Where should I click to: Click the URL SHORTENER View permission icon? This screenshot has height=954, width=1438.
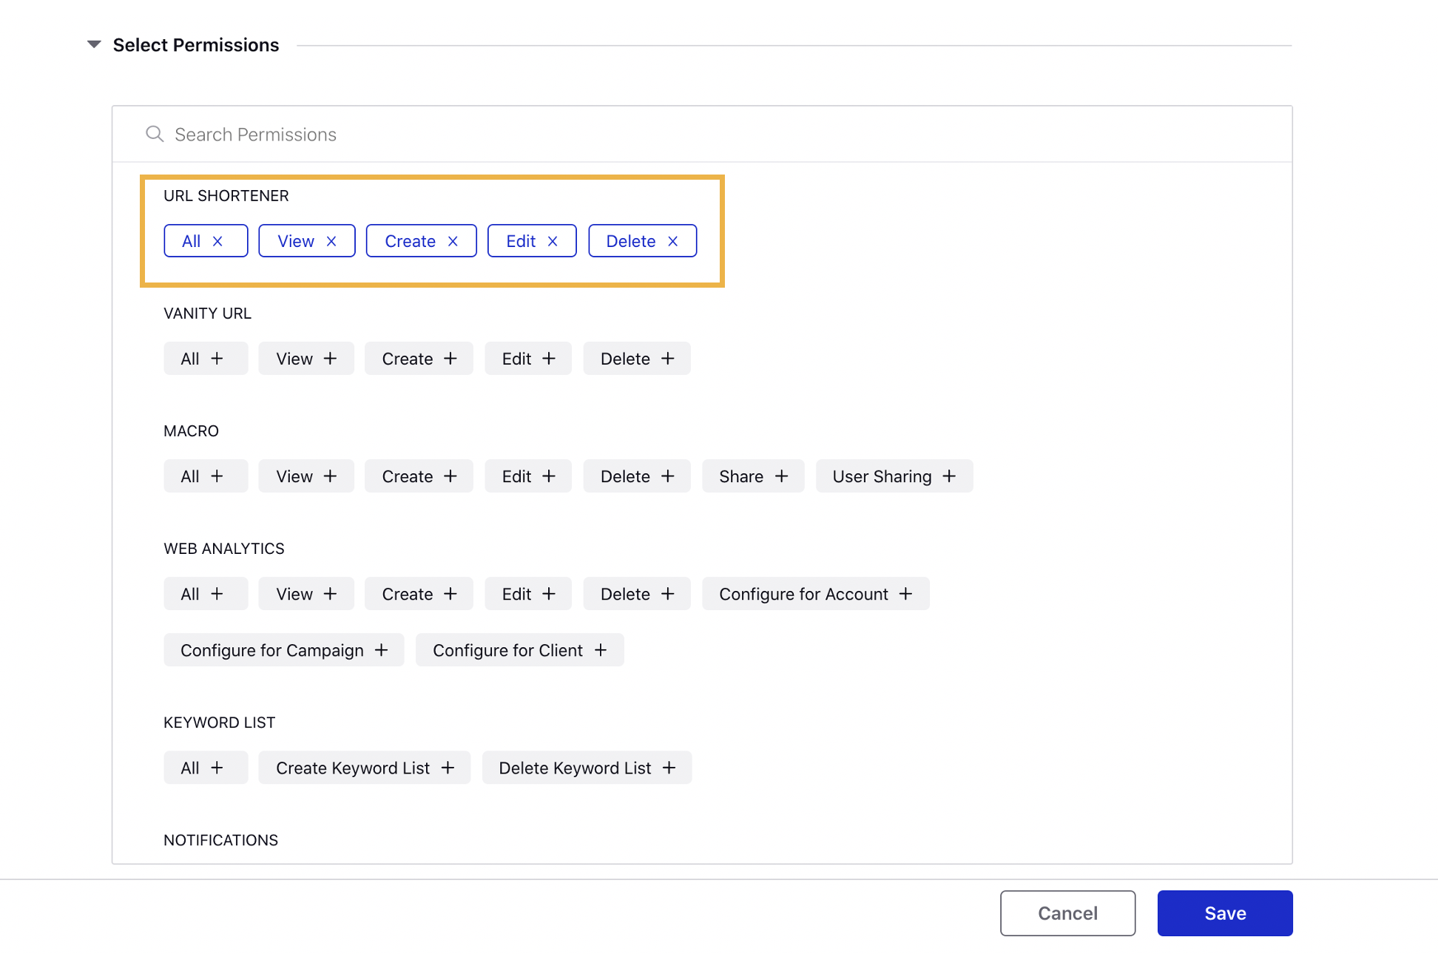click(x=335, y=240)
